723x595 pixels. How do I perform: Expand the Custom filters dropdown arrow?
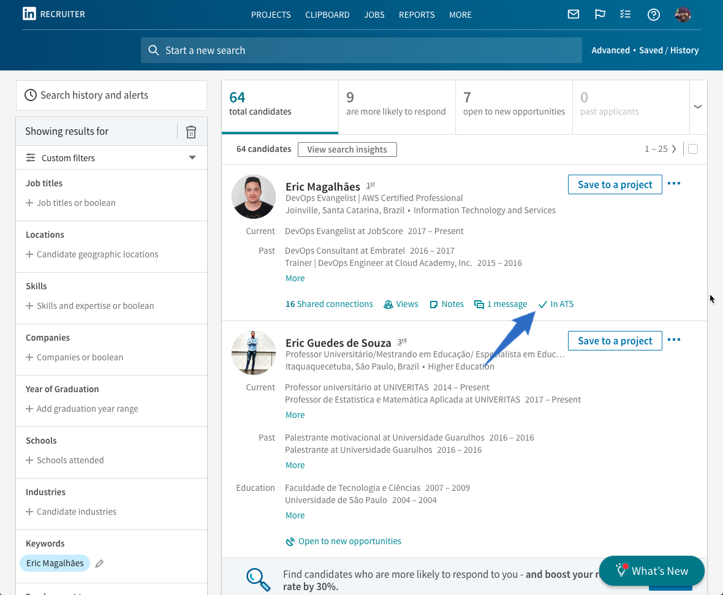tap(192, 157)
